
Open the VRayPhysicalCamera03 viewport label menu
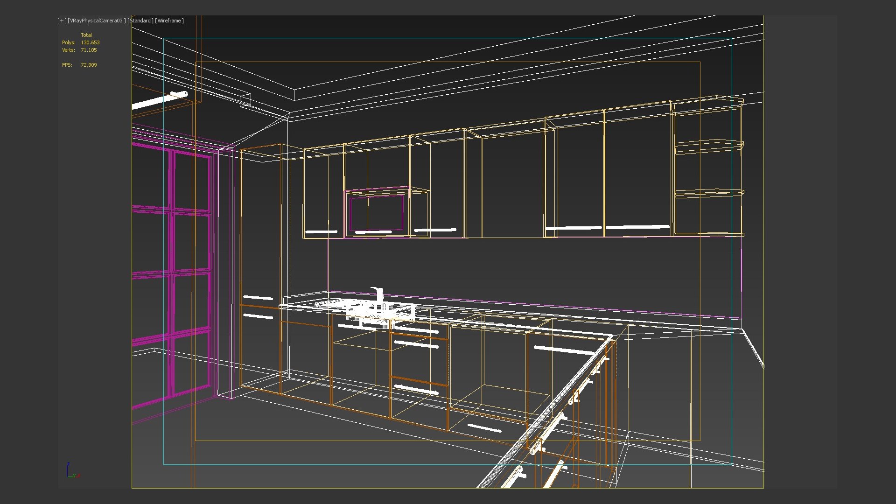(97, 21)
